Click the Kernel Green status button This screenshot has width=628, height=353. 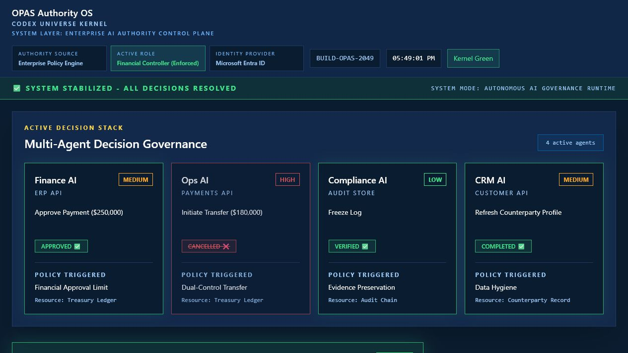473,58
